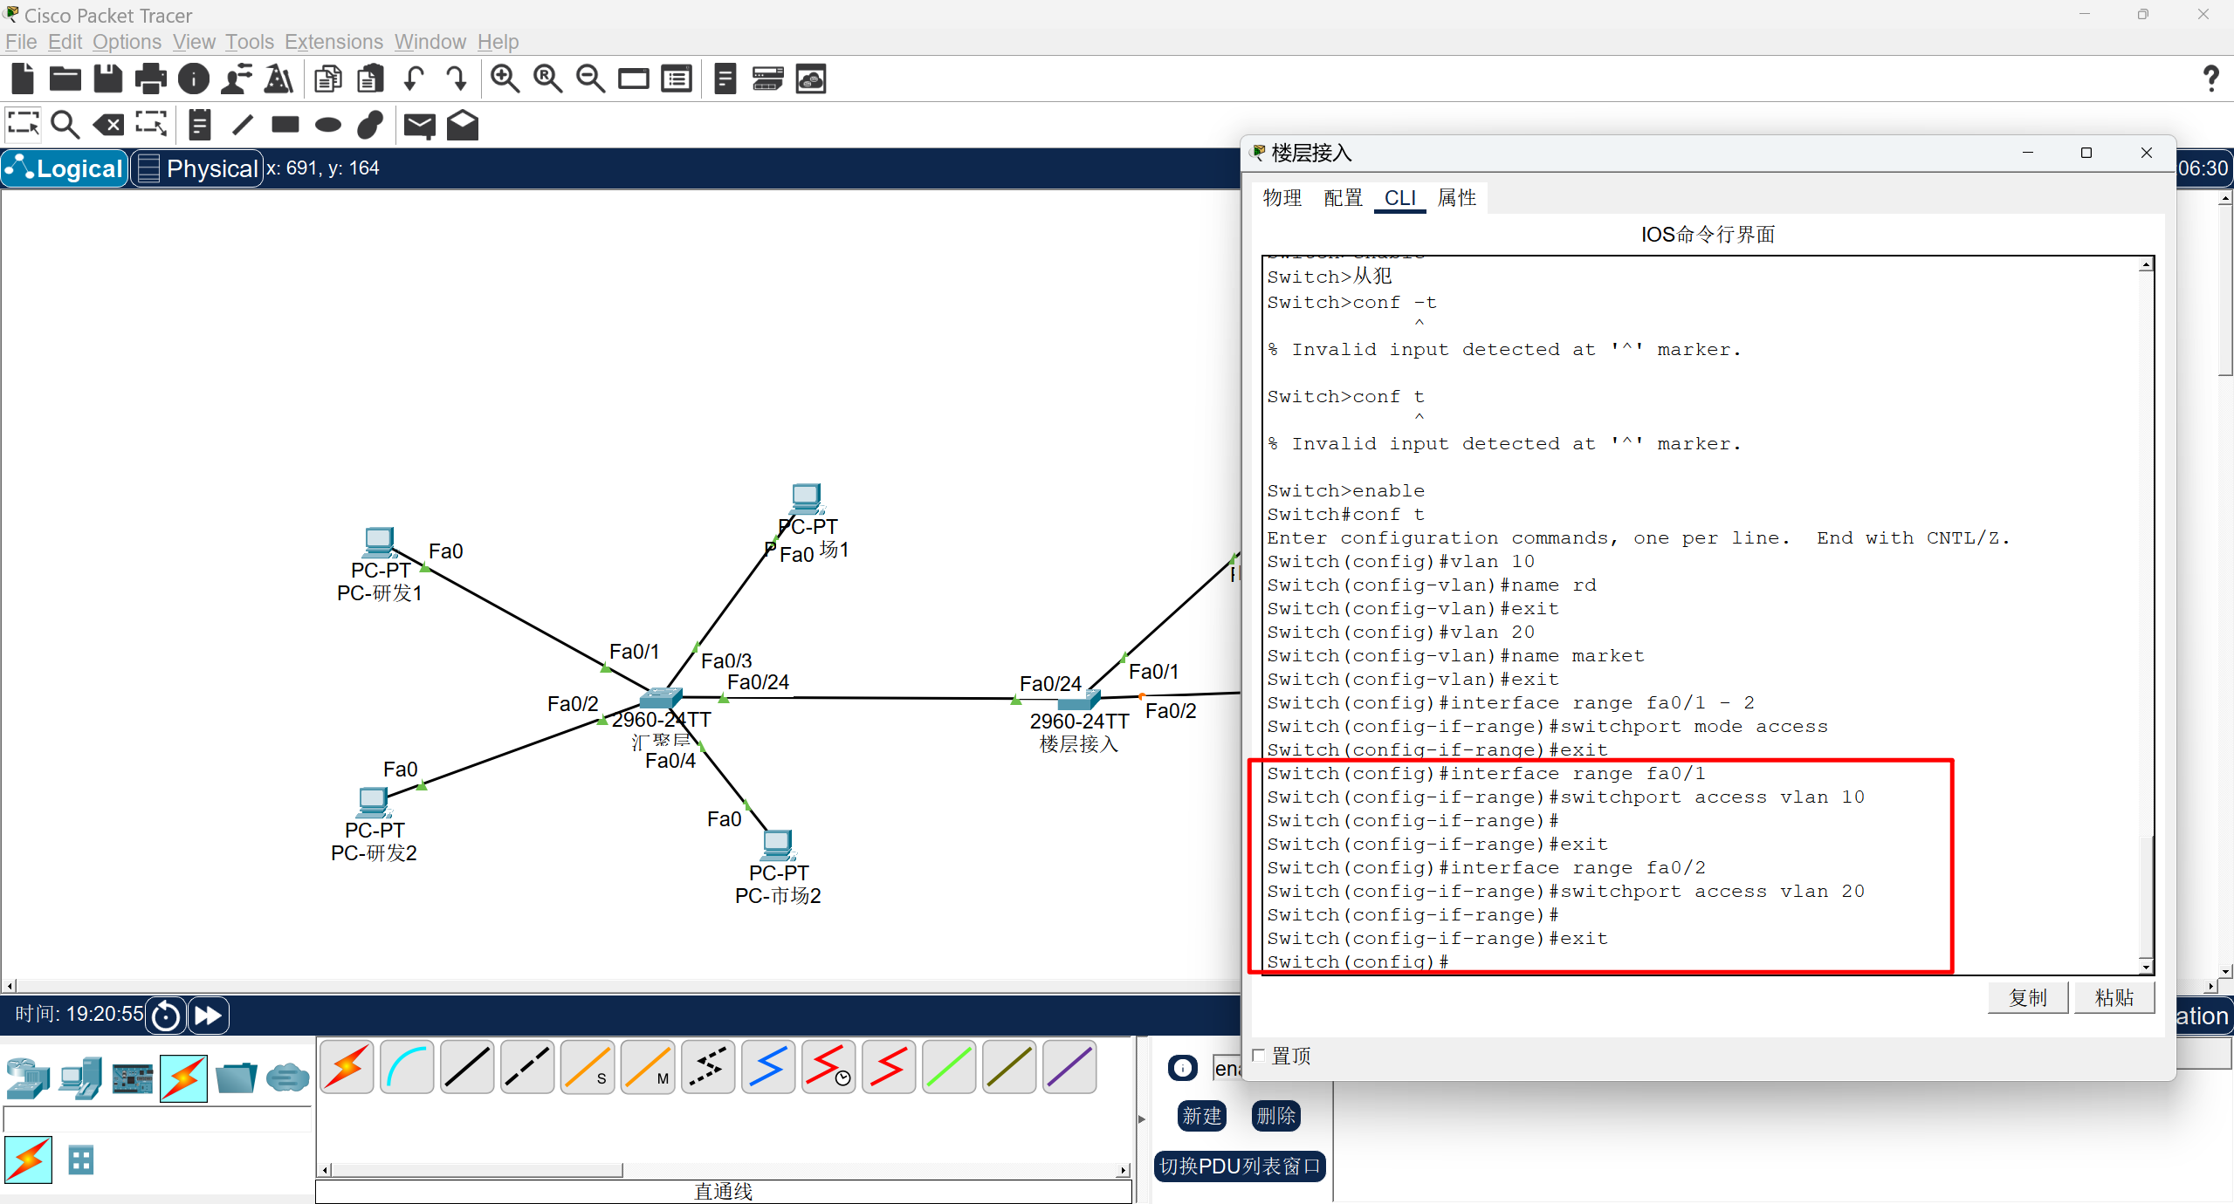Open the Extensions menu
This screenshot has height=1204, width=2234.
pyautogui.click(x=333, y=42)
